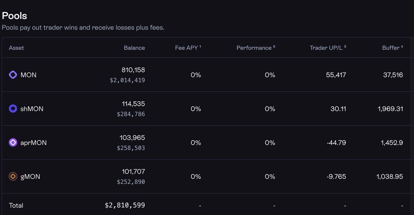
Task: Sort table by Balance column header
Action: (x=134, y=48)
